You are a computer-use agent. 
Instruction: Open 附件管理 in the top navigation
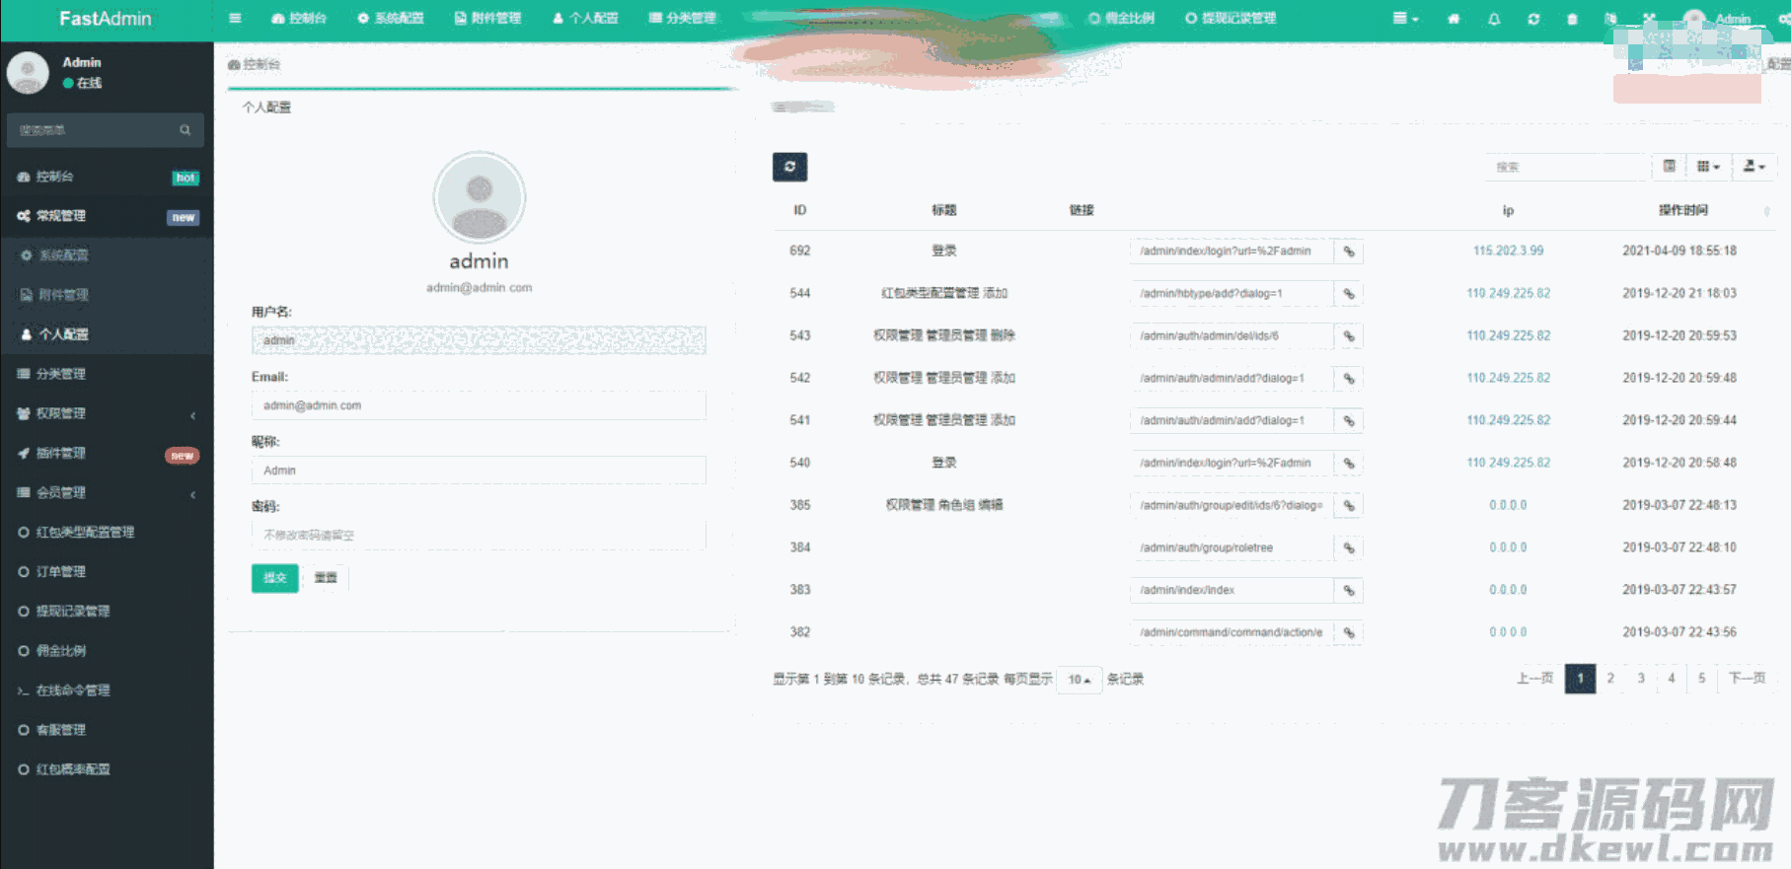click(x=487, y=19)
